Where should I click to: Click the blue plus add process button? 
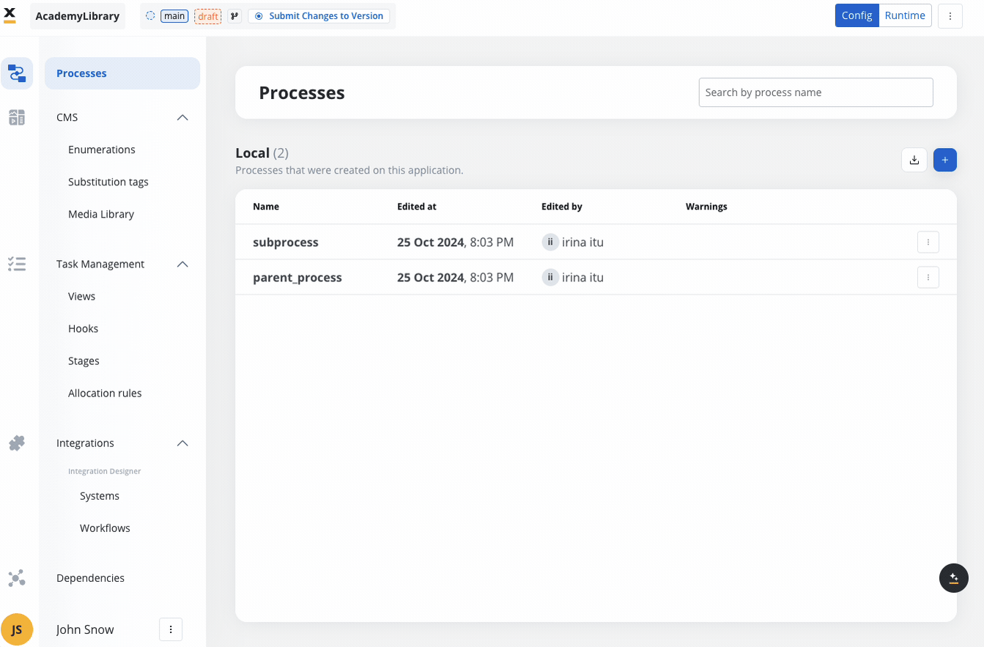945,160
